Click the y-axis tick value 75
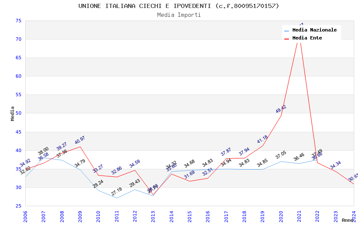 point(19,21)
